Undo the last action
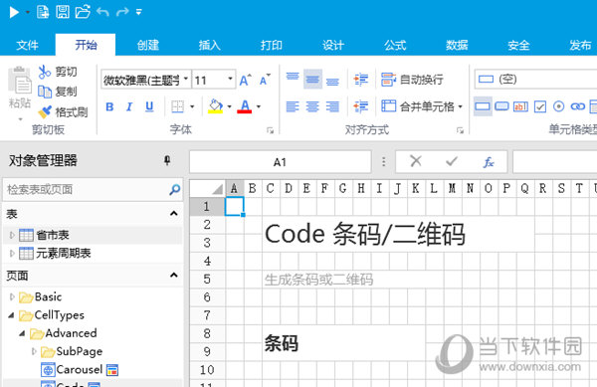Image resolution: width=597 pixels, height=387 pixels. point(102,12)
